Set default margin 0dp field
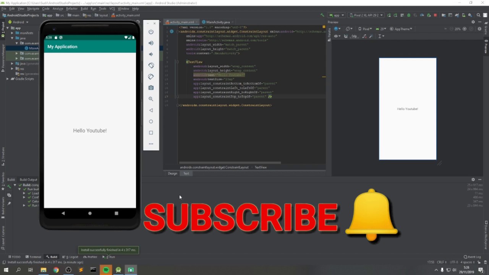Viewport: 489px width, 275px height. click(x=354, y=36)
